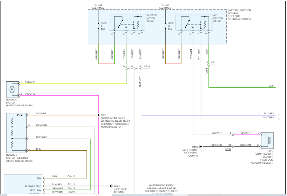This screenshot has height=196, width=287.
Task: Click the S237 splice dot
Action: [99, 115]
